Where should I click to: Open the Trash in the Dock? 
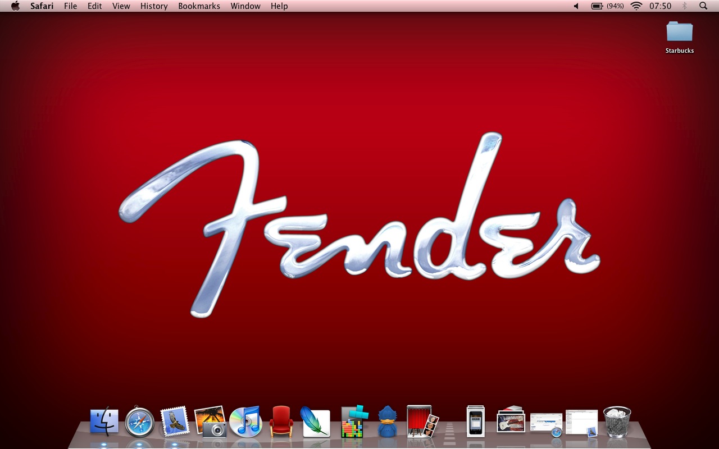click(617, 422)
